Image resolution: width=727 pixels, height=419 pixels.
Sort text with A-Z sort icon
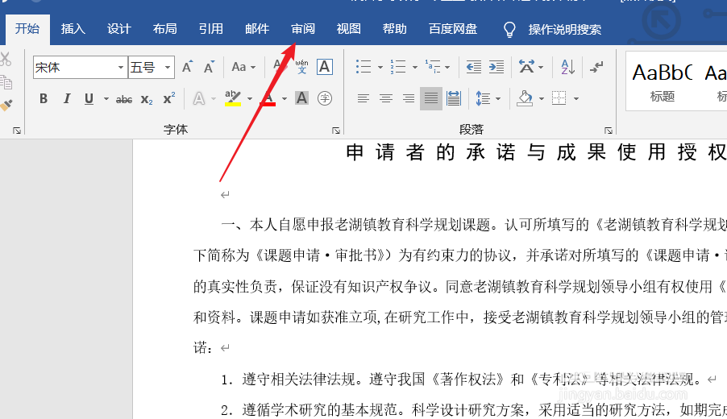[568, 67]
